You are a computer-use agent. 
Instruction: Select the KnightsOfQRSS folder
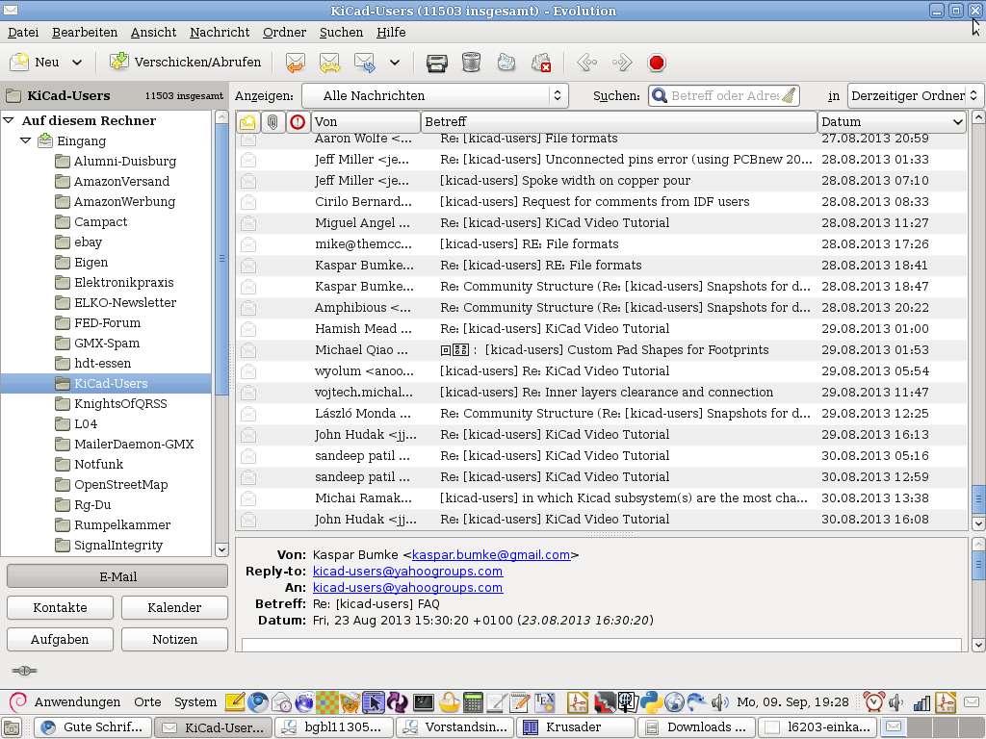[x=120, y=403]
